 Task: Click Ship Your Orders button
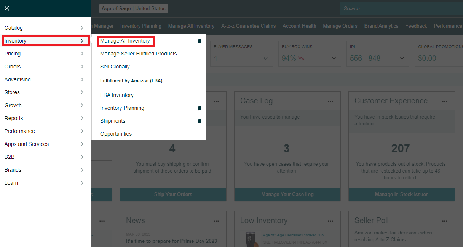[x=173, y=194]
